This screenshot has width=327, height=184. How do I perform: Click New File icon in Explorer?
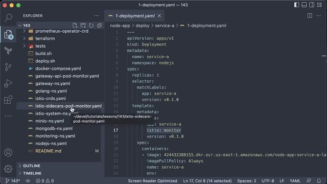(x=75, y=26)
